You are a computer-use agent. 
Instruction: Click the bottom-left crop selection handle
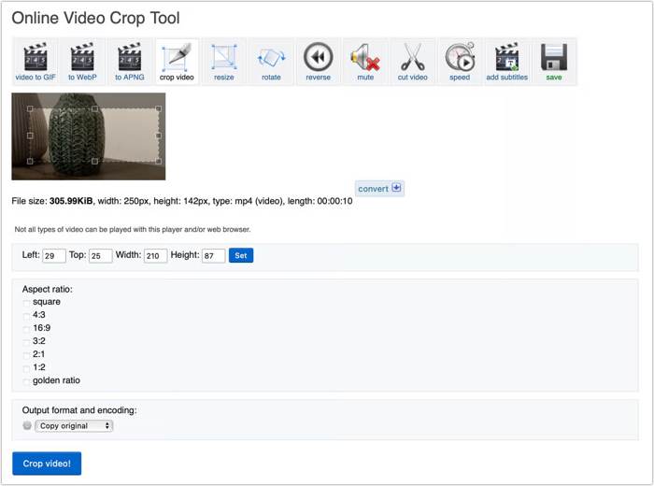point(30,161)
